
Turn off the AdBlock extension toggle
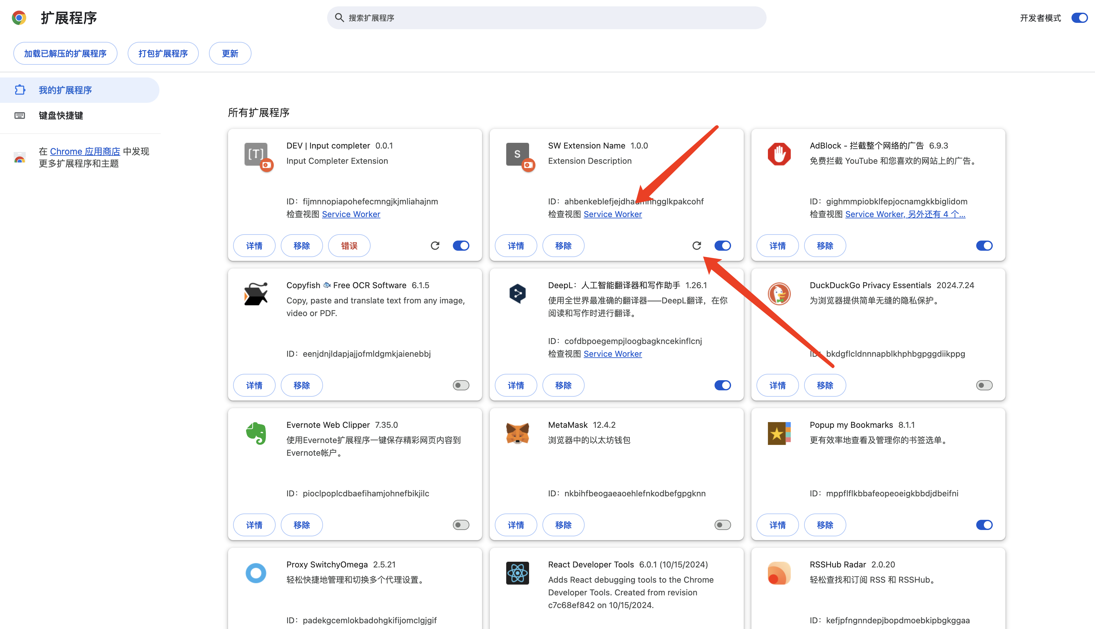coord(984,246)
